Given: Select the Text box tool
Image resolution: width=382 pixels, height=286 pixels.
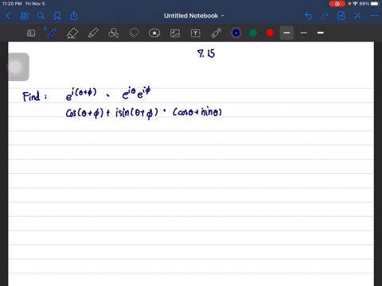Looking at the screenshot, I should (196, 33).
